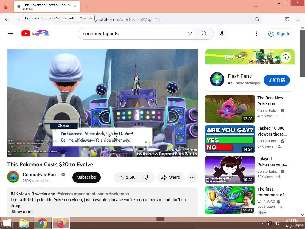Click the Flash Party banner image

pyautogui.click(x=250, y=57)
